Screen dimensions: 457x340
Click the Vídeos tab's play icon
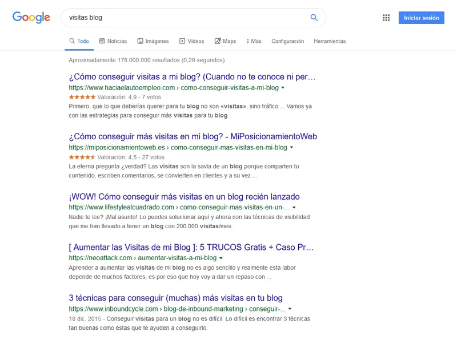coord(182,41)
